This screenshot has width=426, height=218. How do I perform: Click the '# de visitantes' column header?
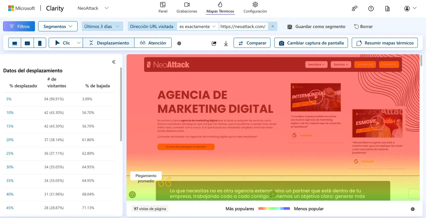tap(56, 82)
